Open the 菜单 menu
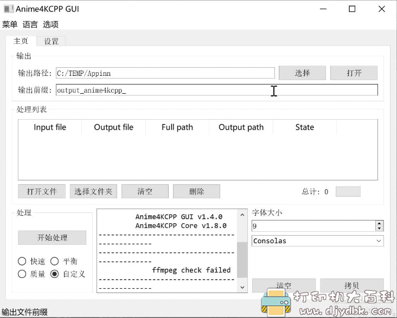Viewport: 397px width, 318px height. point(10,24)
